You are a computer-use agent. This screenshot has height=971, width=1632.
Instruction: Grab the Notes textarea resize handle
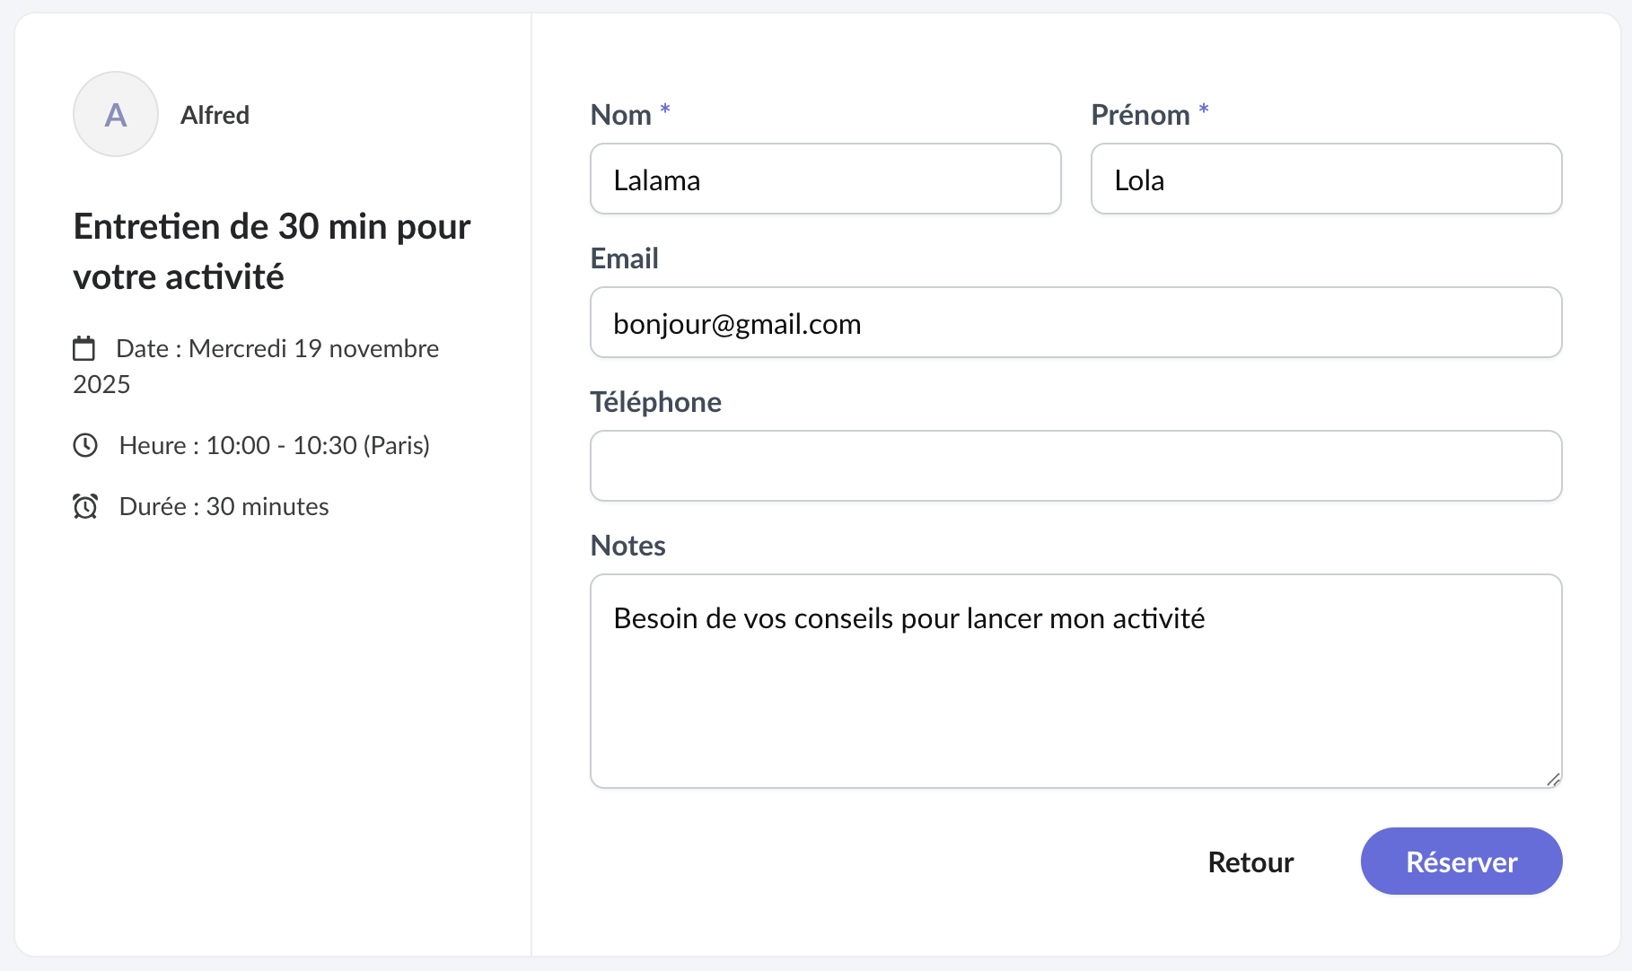(x=1553, y=780)
